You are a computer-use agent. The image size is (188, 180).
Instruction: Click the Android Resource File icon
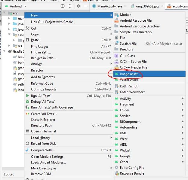coord(116,20)
